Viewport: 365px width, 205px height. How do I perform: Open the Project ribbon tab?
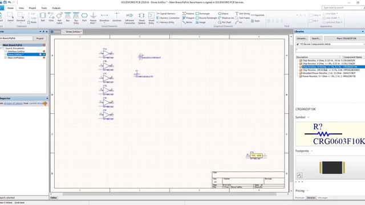pos(33,8)
